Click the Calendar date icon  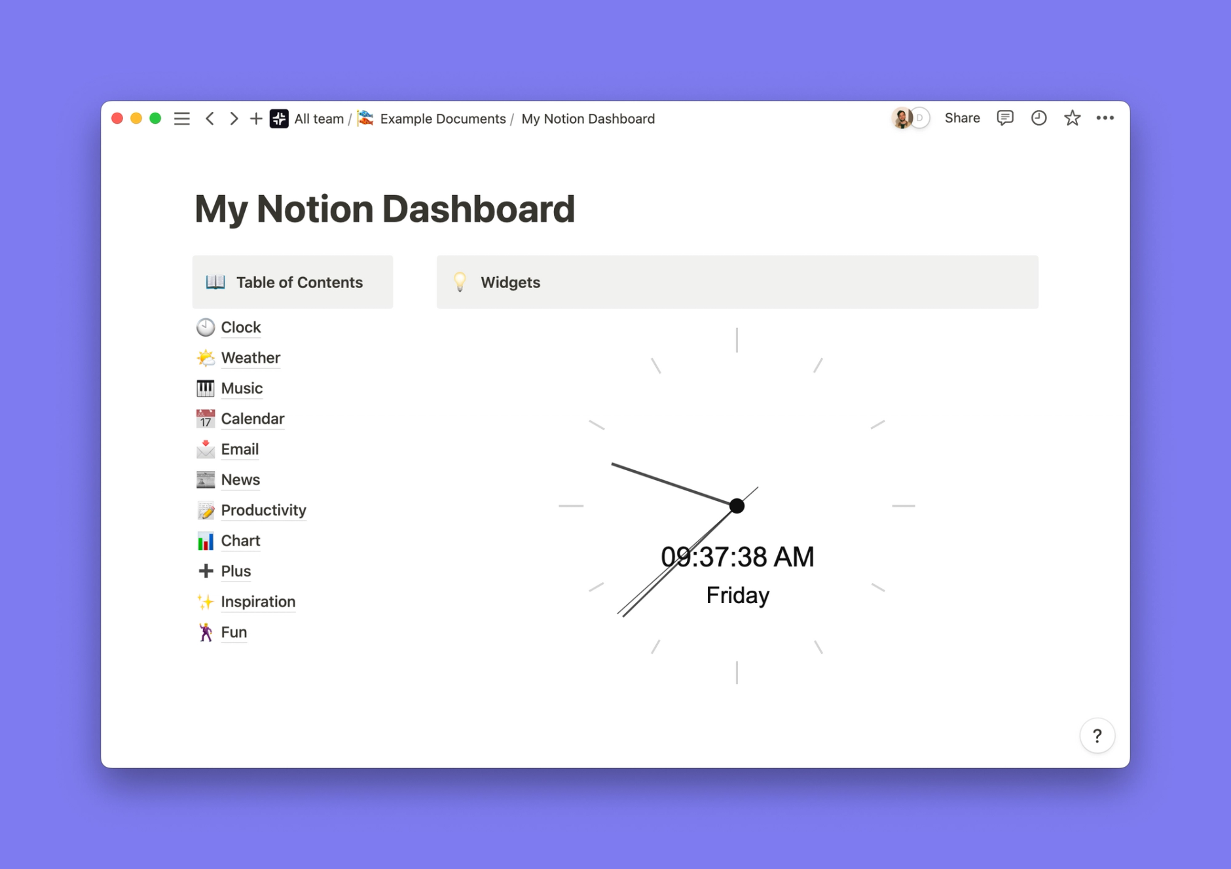point(206,418)
